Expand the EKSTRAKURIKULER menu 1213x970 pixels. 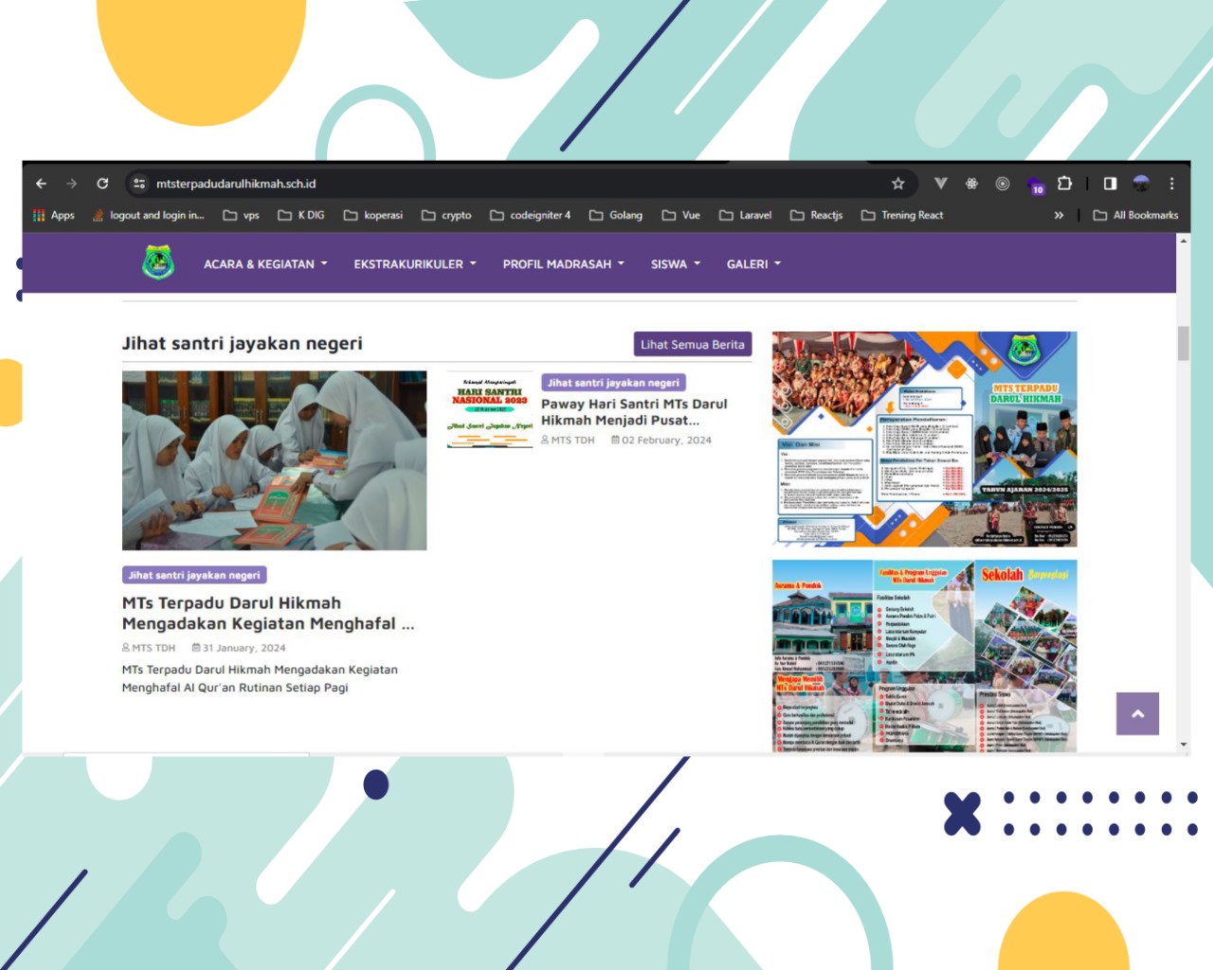coord(415,264)
